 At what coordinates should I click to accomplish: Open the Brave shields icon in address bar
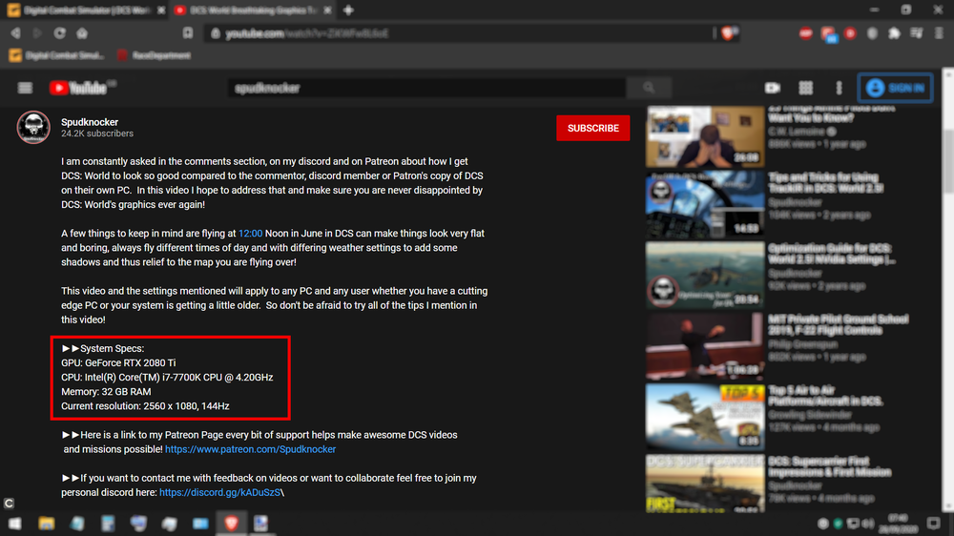(x=728, y=33)
